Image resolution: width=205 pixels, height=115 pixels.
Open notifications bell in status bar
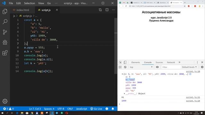pos(113,109)
